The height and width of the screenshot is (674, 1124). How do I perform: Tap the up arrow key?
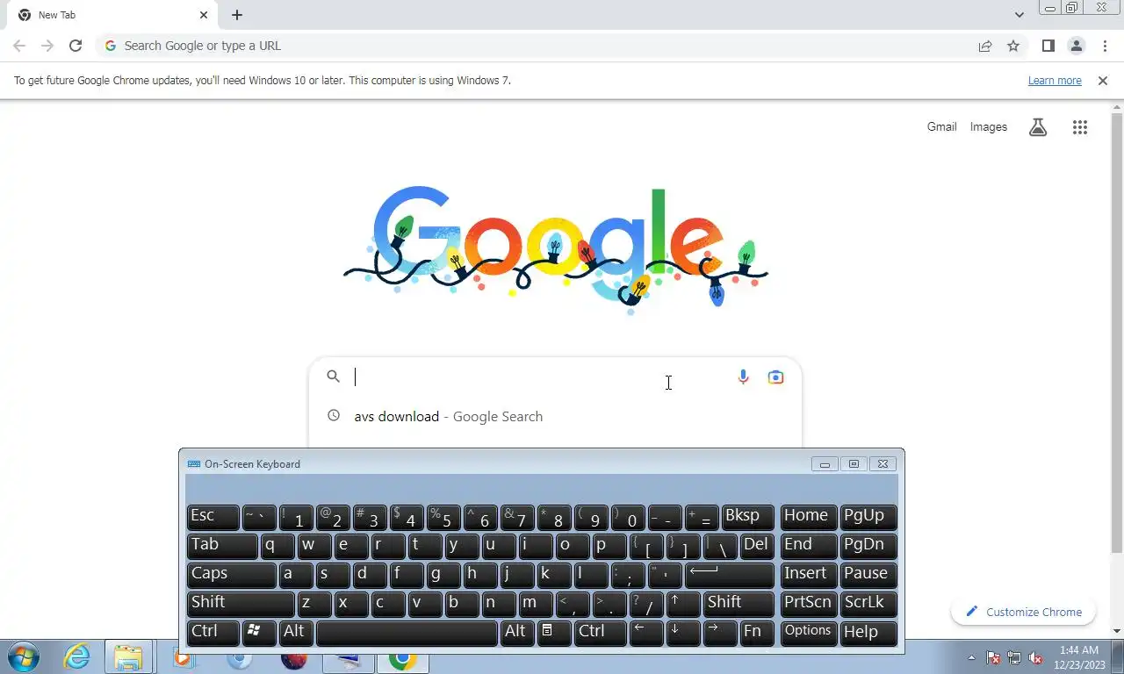pyautogui.click(x=682, y=604)
